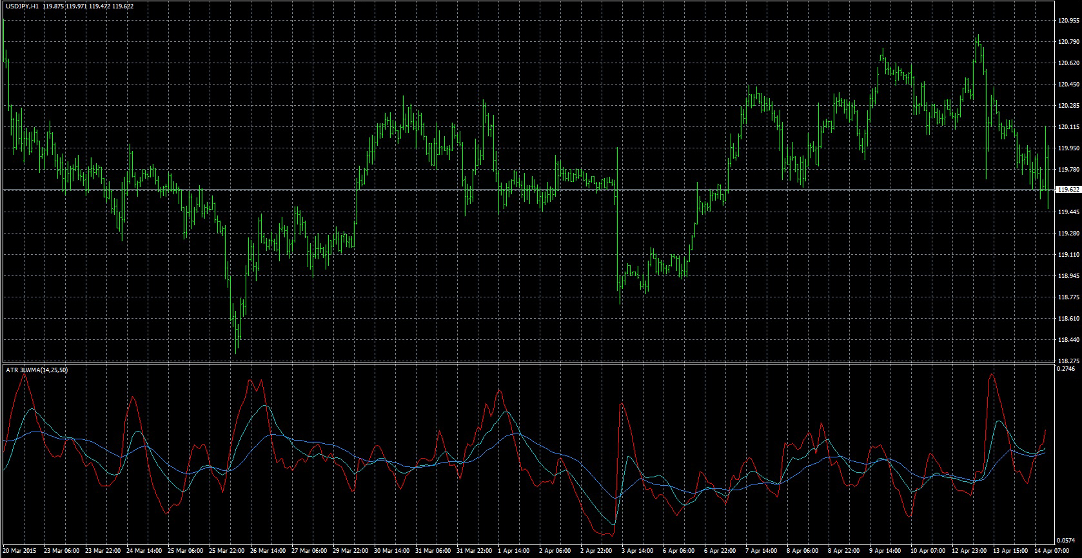
Task: Choose the 3 Apr 14:00 time label
Action: pyautogui.click(x=638, y=552)
